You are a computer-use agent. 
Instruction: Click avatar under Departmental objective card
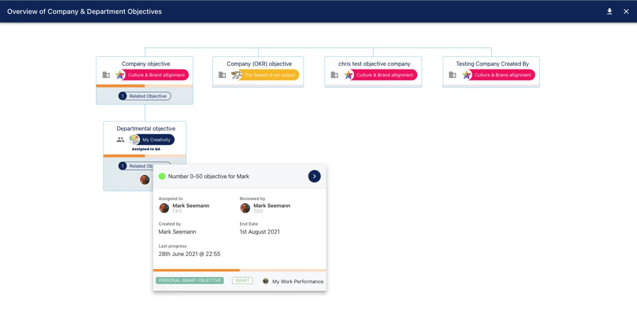[x=145, y=180]
